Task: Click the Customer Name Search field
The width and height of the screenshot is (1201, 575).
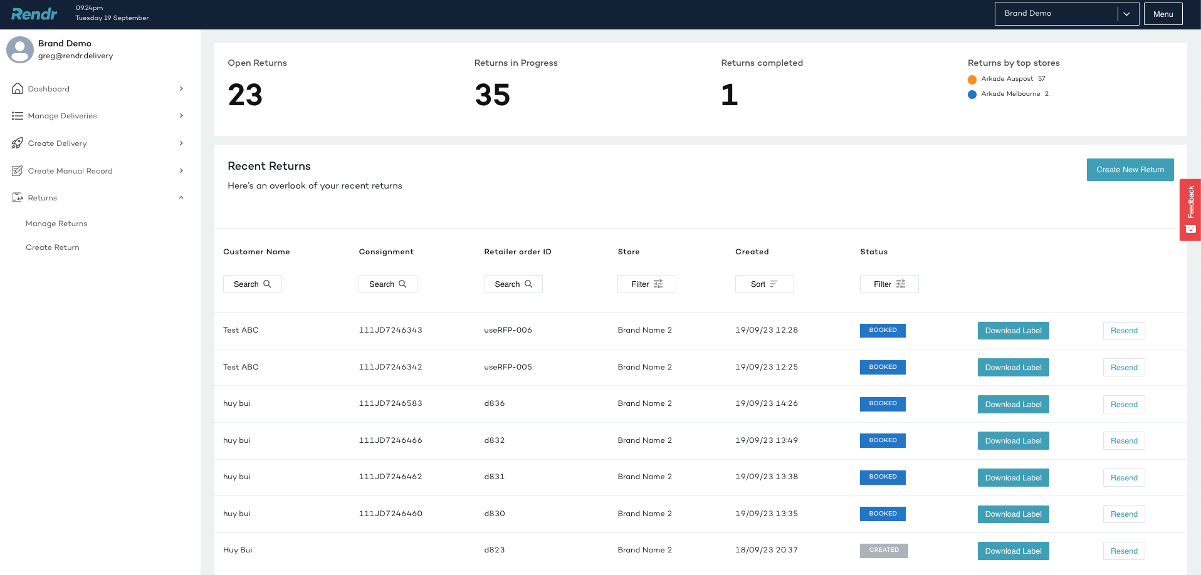Action: (253, 284)
